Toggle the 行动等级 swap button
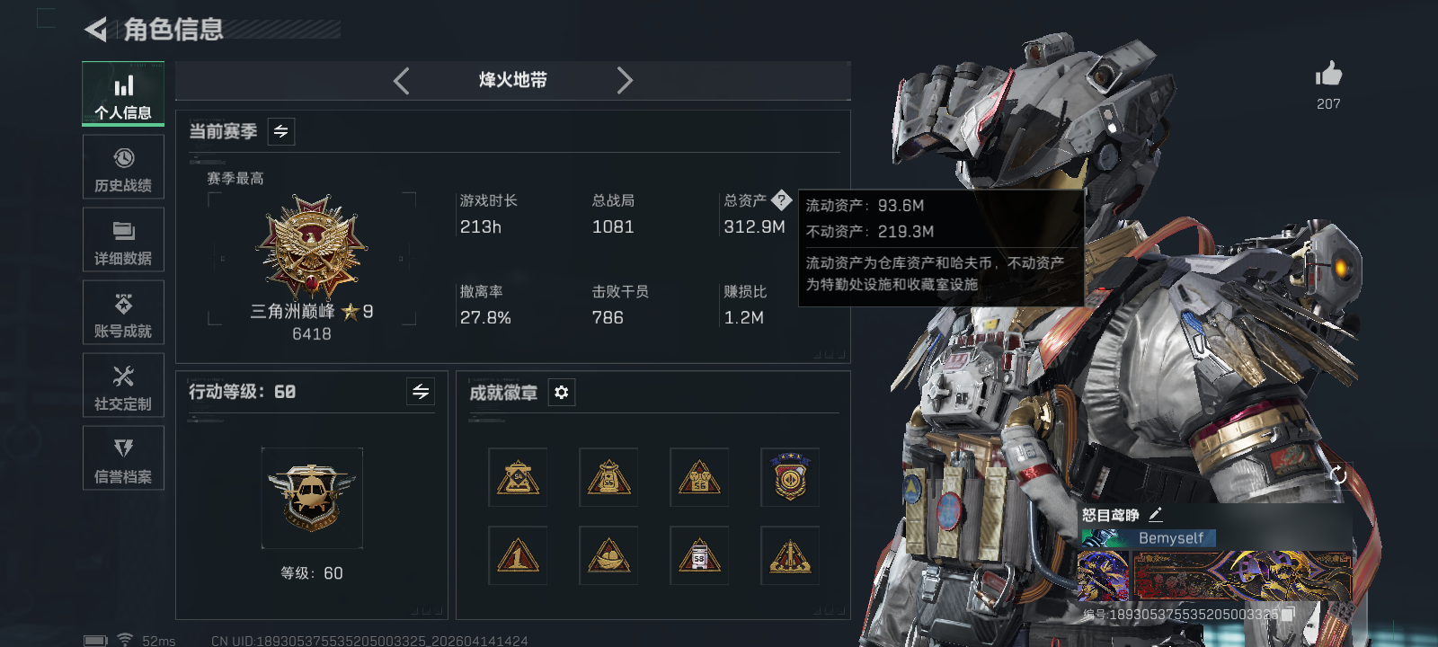 point(421,391)
